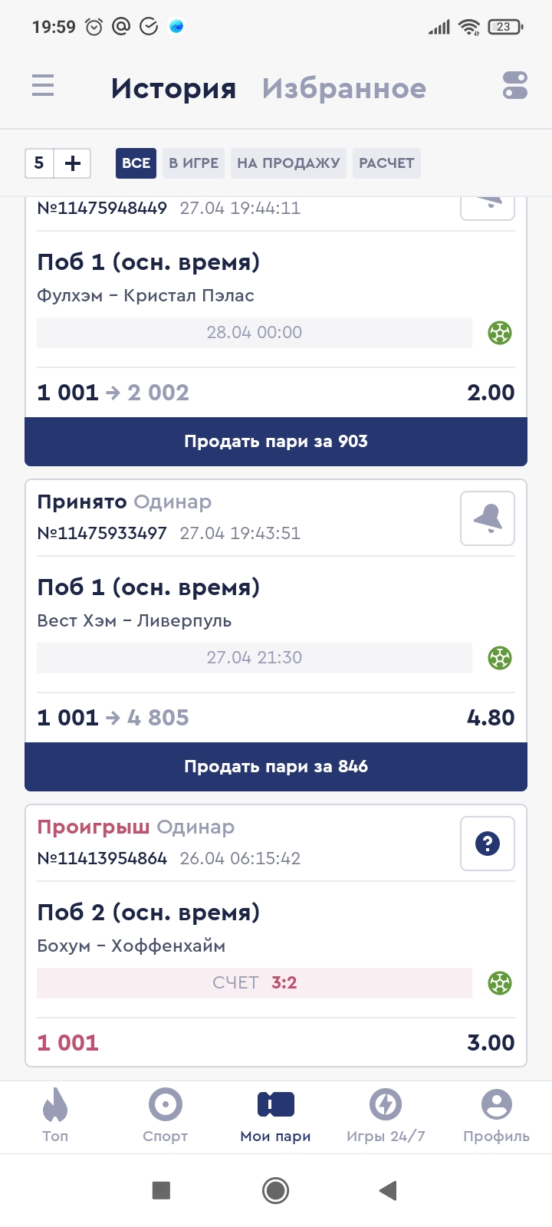Screen dimensions: 552x1227
Task: Tap football icon for Фулхэм match
Action: pyautogui.click(x=500, y=333)
